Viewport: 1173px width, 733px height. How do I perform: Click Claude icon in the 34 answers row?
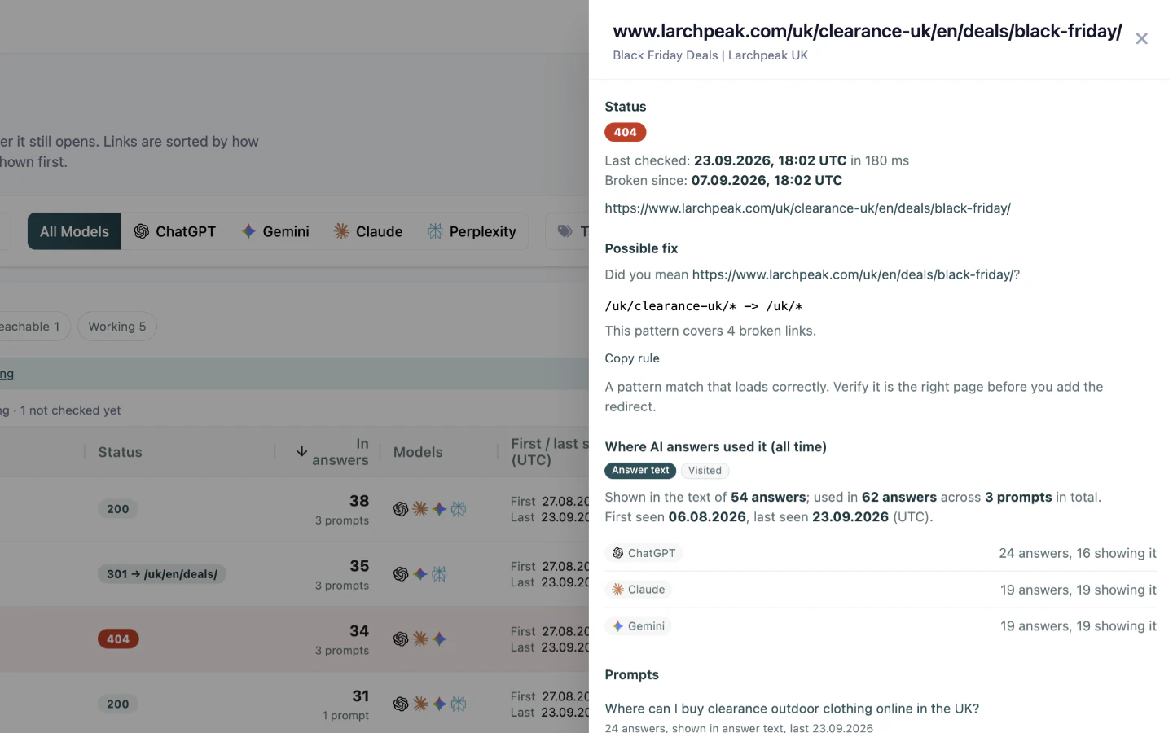[420, 639]
